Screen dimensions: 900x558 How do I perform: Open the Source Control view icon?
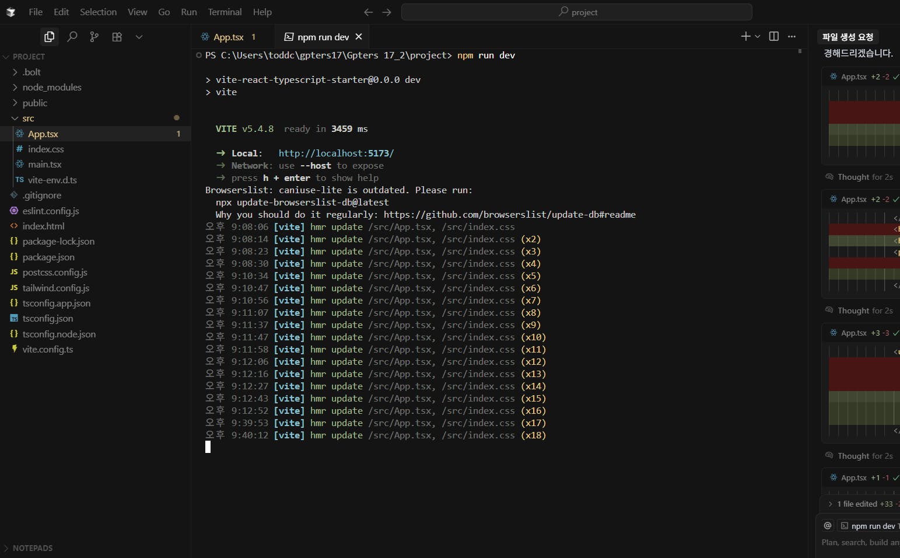pos(94,37)
